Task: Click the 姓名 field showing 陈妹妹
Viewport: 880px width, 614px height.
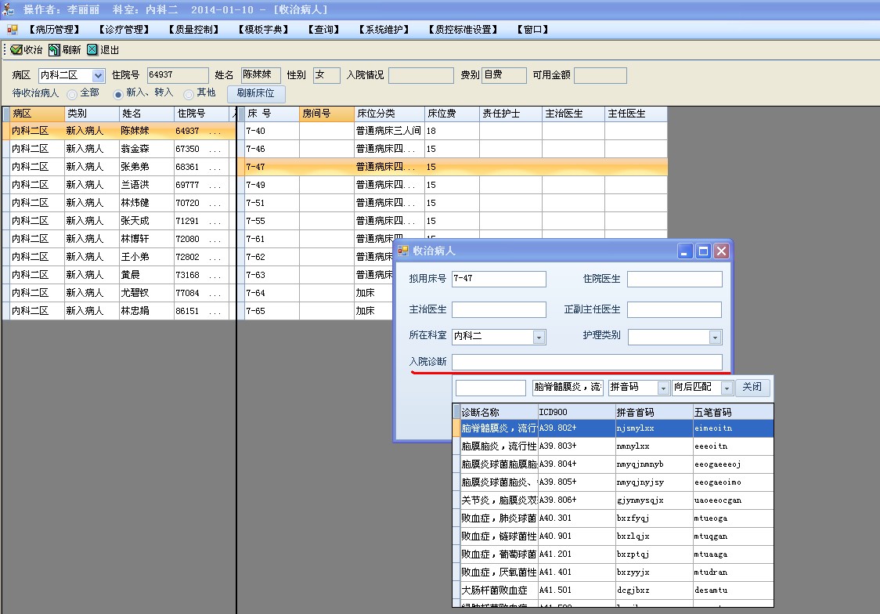Action: tap(261, 75)
